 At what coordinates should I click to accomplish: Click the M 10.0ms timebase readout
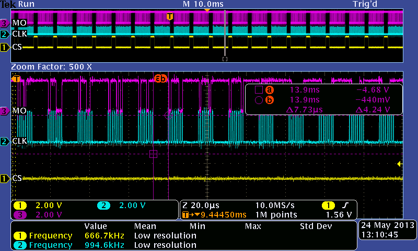pos(203,4)
